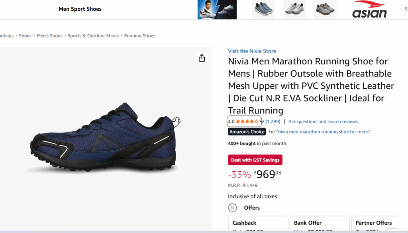Image resolution: width=408 pixels, height=233 pixels.
Task: Click the main blue shoe product image
Action: 104,138
